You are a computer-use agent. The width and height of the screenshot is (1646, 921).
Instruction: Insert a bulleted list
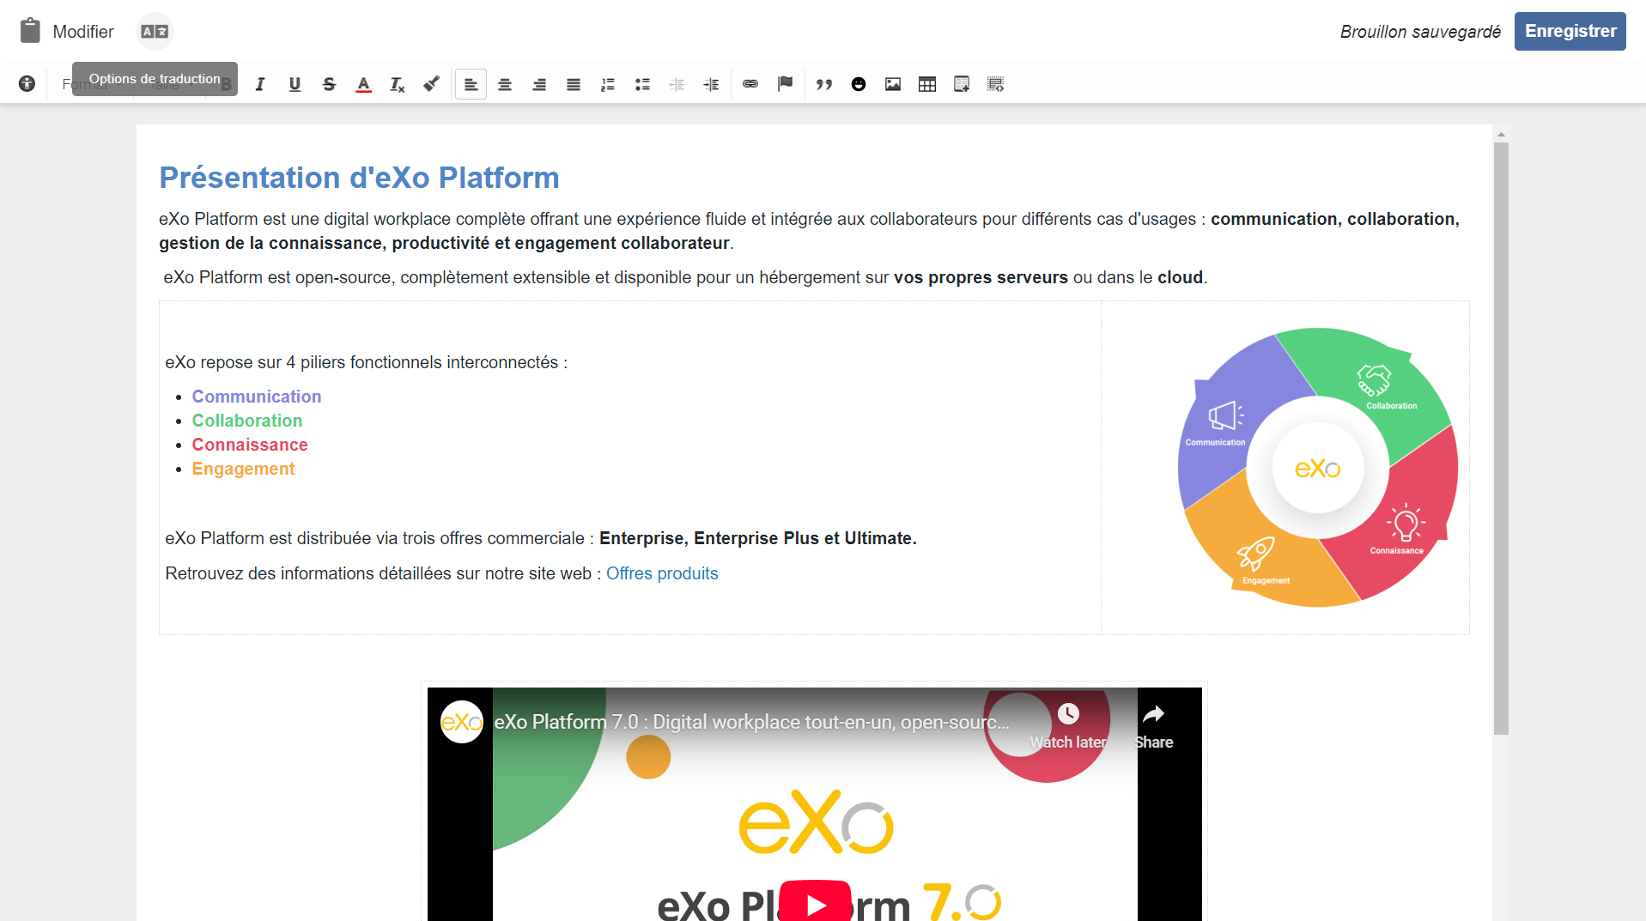click(642, 84)
